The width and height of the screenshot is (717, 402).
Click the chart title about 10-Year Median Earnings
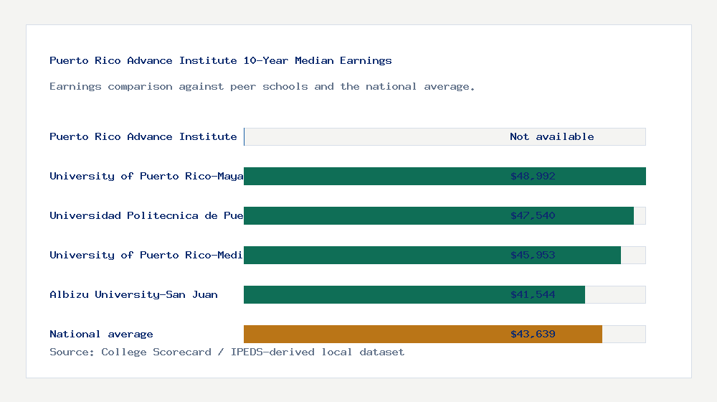pos(220,60)
